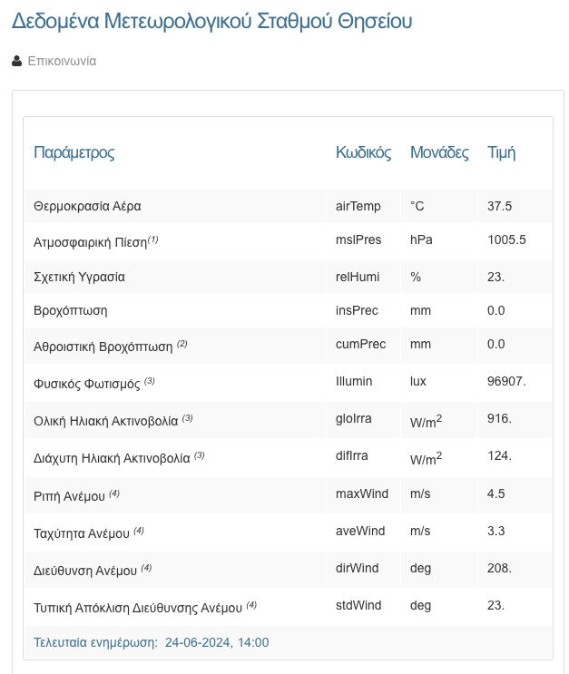Click the illumination value 96907.
Screen dimensions: 569x674
(x=506, y=381)
